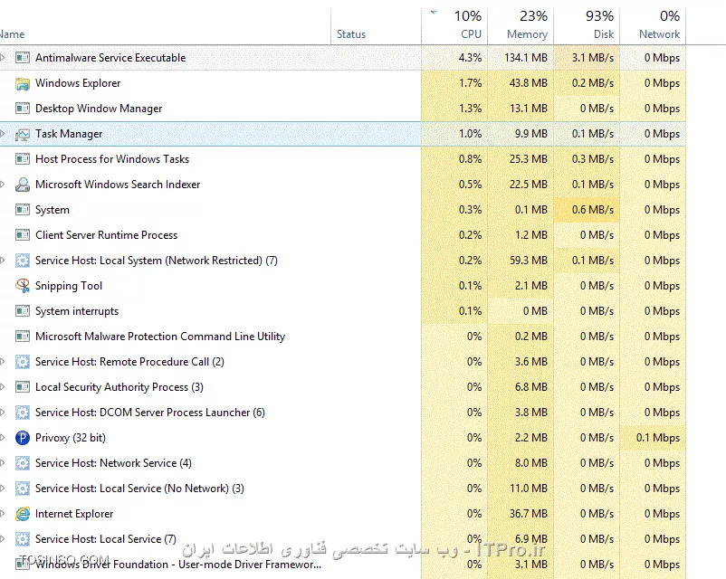The image size is (726, 579).
Task: Click the System process icon
Action: click(23, 210)
